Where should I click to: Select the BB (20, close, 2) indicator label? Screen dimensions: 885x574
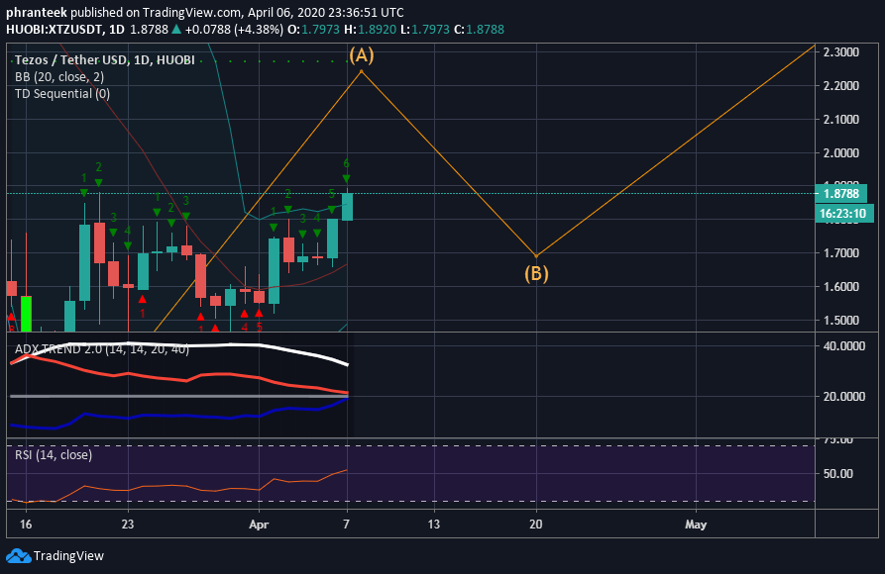pyautogui.click(x=59, y=76)
